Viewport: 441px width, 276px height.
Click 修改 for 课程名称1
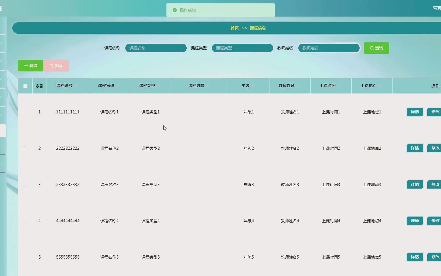click(x=434, y=112)
